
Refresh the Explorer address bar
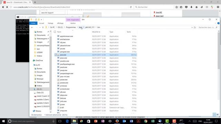(195, 28)
